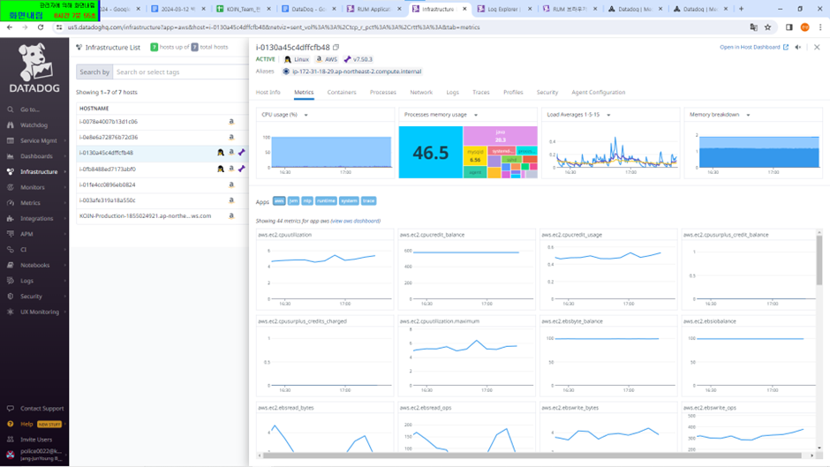Switch to Network tab
This screenshot has width=830, height=467.
click(421, 92)
